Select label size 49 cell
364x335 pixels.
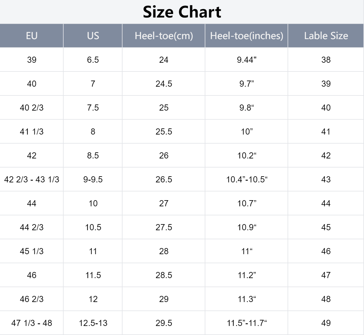click(326, 323)
